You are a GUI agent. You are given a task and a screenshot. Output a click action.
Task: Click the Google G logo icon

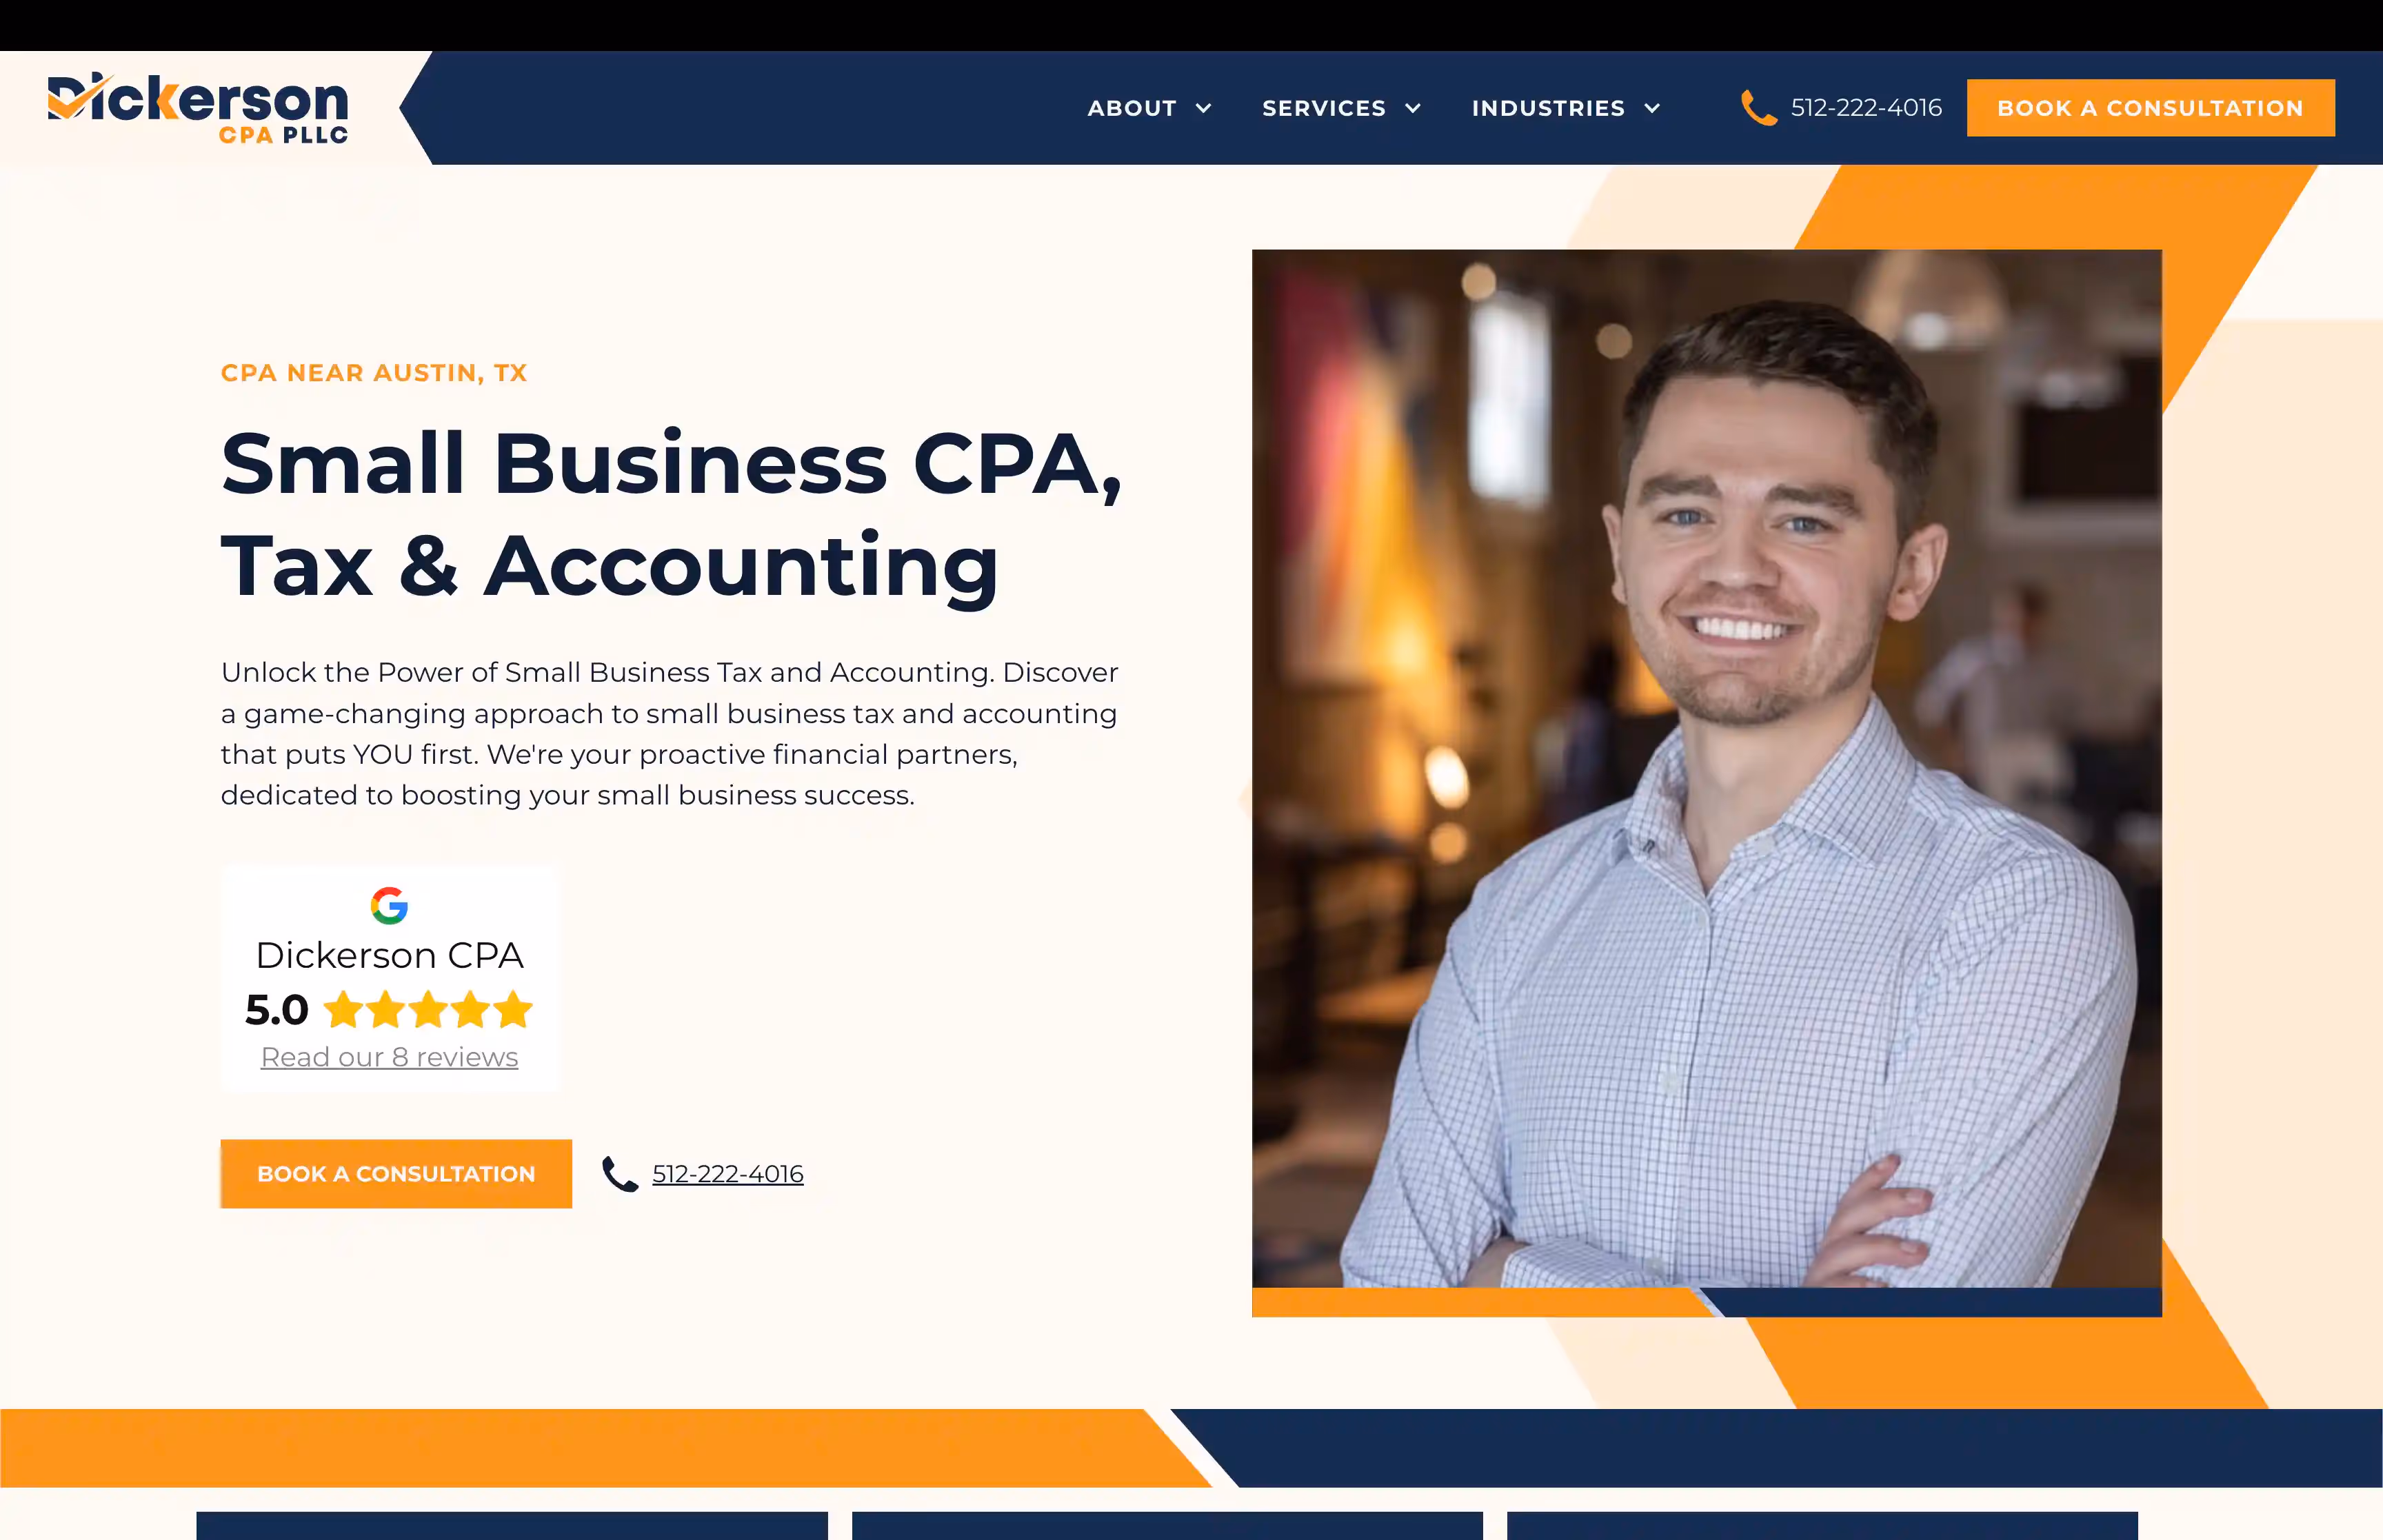coord(389,905)
